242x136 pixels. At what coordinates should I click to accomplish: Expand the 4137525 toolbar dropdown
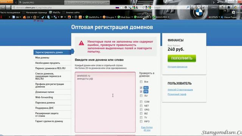(219, 17)
